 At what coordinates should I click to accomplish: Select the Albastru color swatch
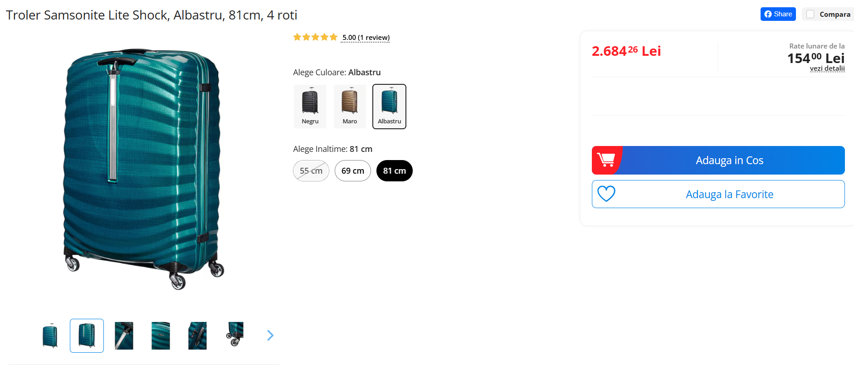(389, 107)
